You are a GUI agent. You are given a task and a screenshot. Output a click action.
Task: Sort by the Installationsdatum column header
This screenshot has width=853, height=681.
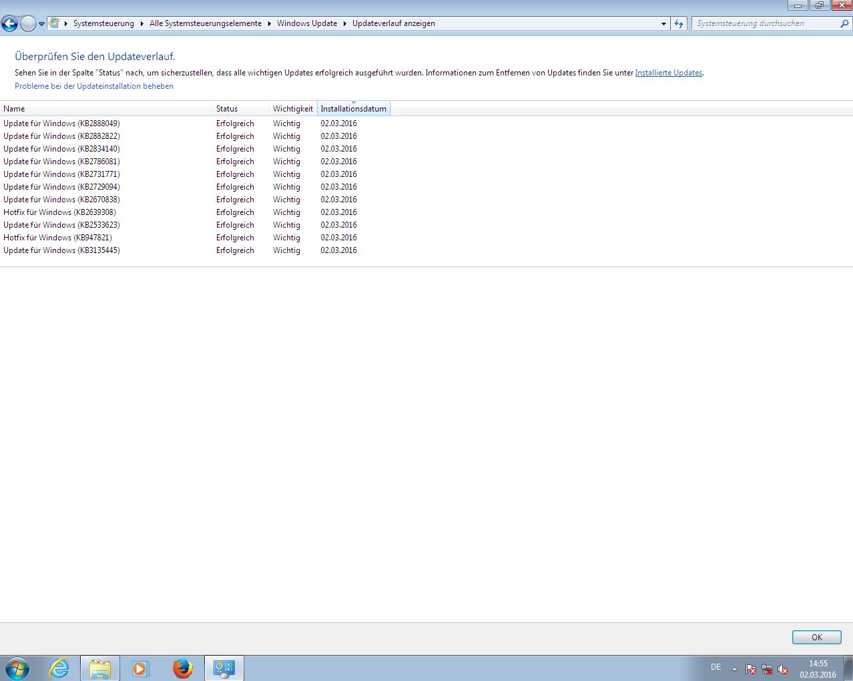pos(353,109)
